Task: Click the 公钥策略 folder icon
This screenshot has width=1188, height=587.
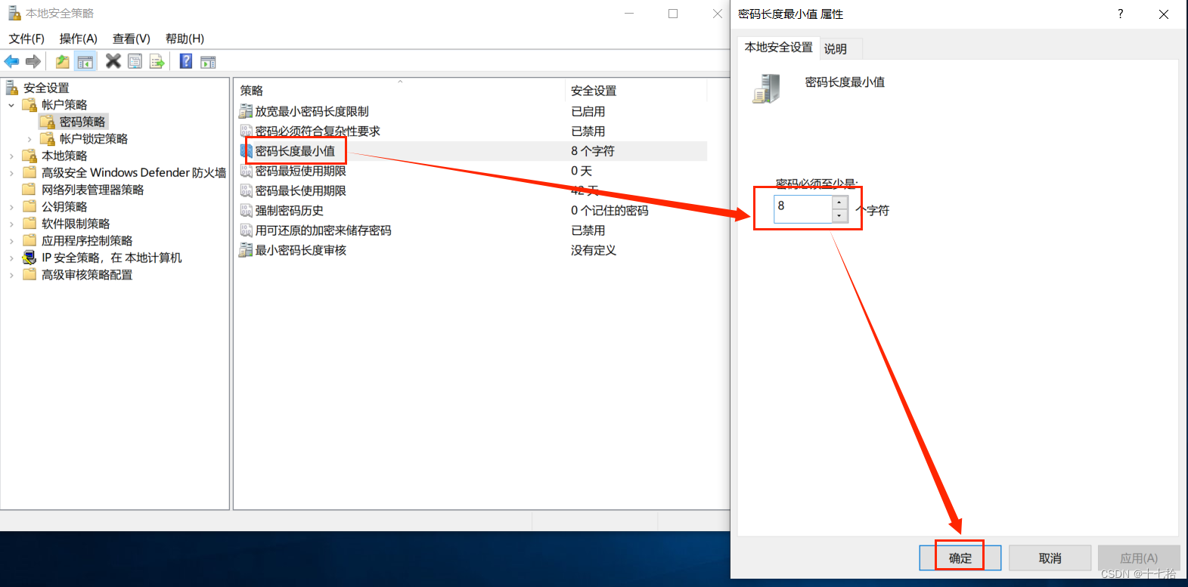Action: click(29, 206)
